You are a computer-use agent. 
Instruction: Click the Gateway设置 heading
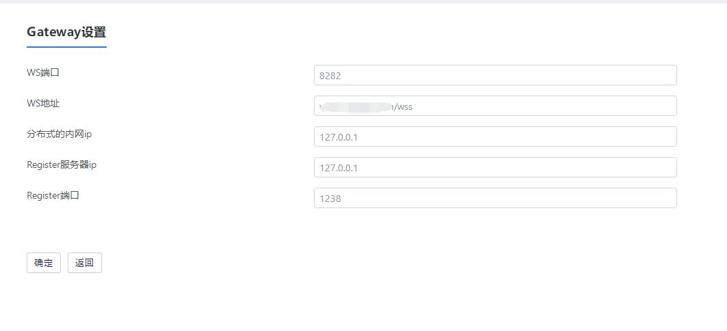[66, 32]
